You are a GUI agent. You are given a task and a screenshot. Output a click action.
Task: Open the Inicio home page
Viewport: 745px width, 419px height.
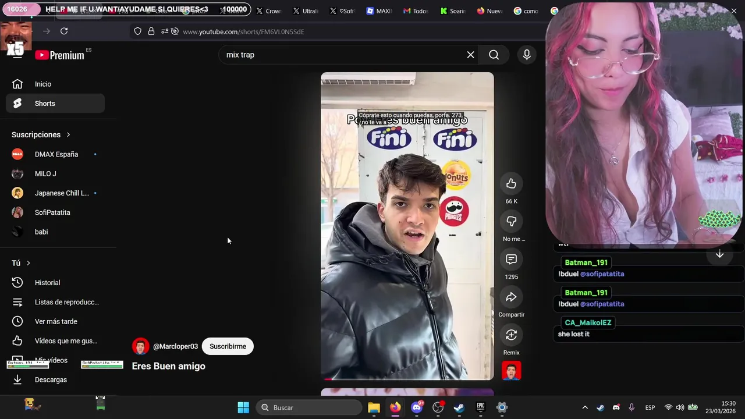(x=55, y=84)
